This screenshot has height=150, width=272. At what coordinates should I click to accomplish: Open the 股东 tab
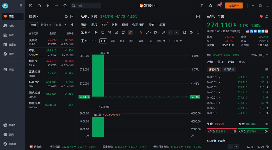tap(152, 25)
